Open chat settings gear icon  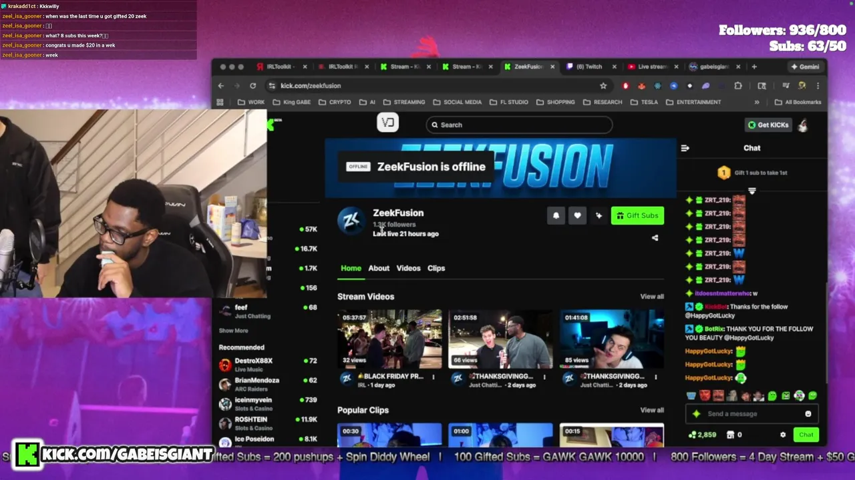tap(783, 435)
